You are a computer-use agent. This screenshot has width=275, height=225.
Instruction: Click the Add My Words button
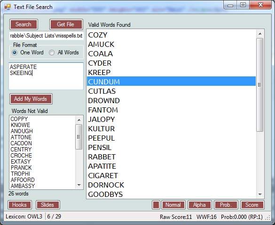(31, 99)
